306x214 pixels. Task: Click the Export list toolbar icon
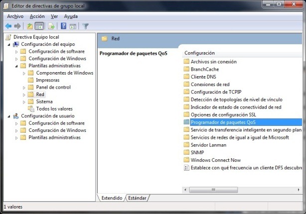point(51,26)
